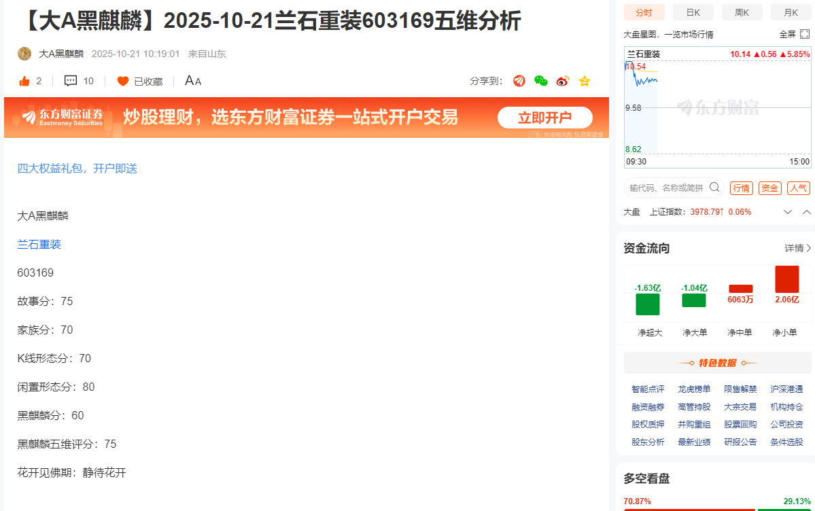Share to Eastmoney with red icon

point(519,81)
